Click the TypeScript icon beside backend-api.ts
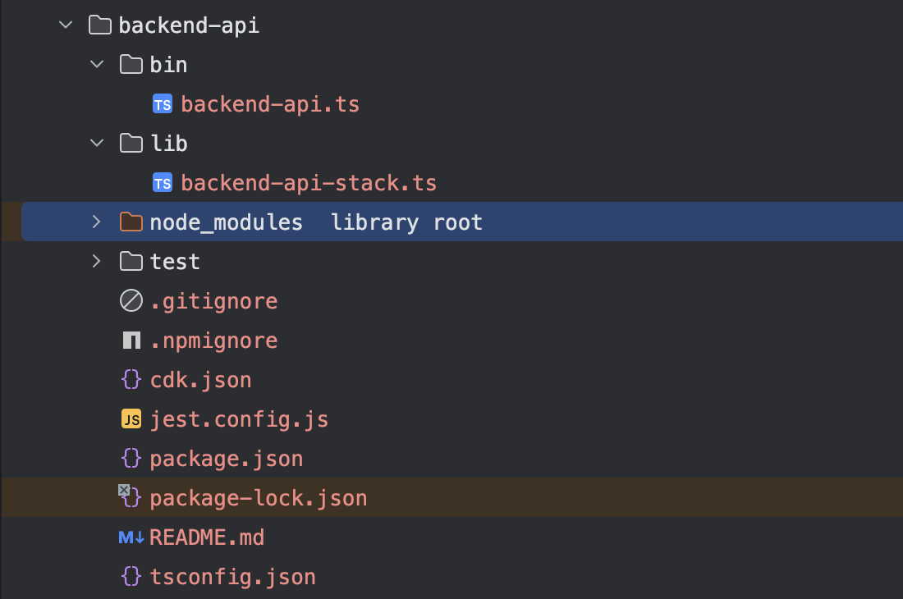The image size is (903, 599). click(163, 104)
